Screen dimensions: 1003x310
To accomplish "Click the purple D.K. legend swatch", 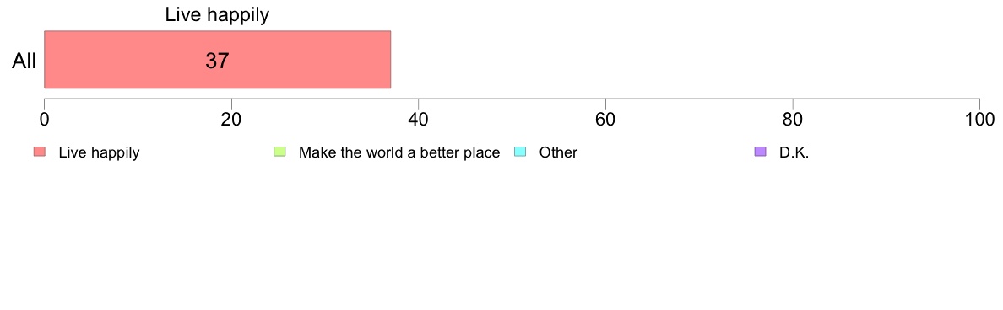I will click(x=760, y=152).
